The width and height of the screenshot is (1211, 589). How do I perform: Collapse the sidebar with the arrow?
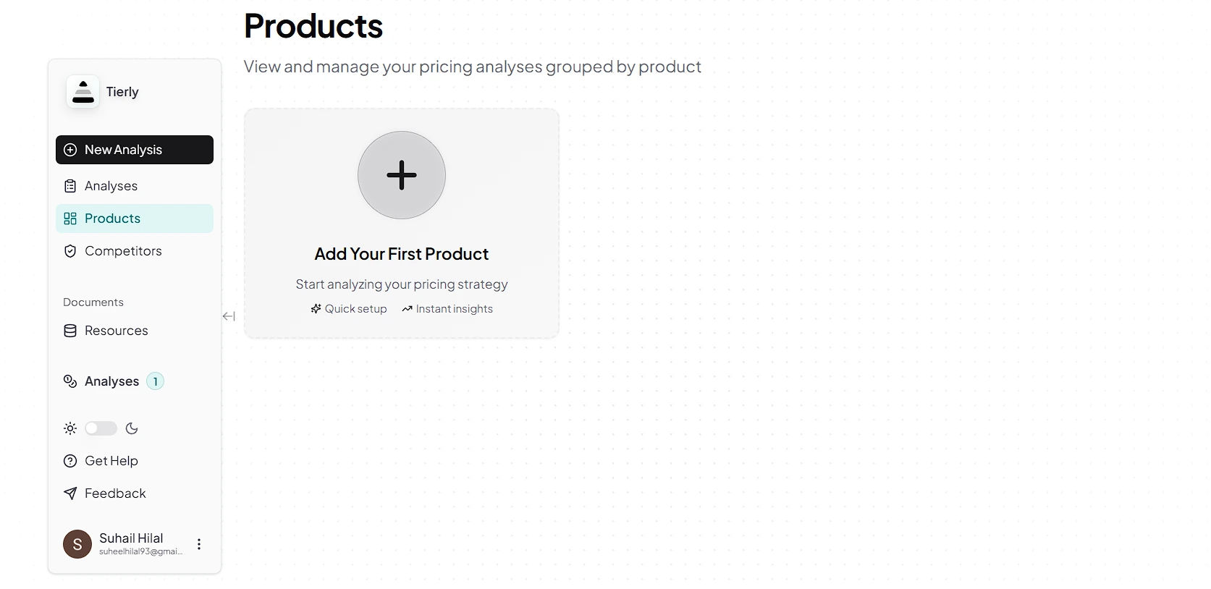coord(229,316)
